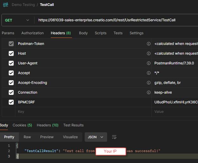Click info icon in Accept-Encoding row
Image resolution: width=198 pixels, height=163 pixels.
(148, 83)
